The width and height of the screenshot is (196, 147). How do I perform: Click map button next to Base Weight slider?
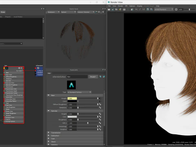pos(100,98)
